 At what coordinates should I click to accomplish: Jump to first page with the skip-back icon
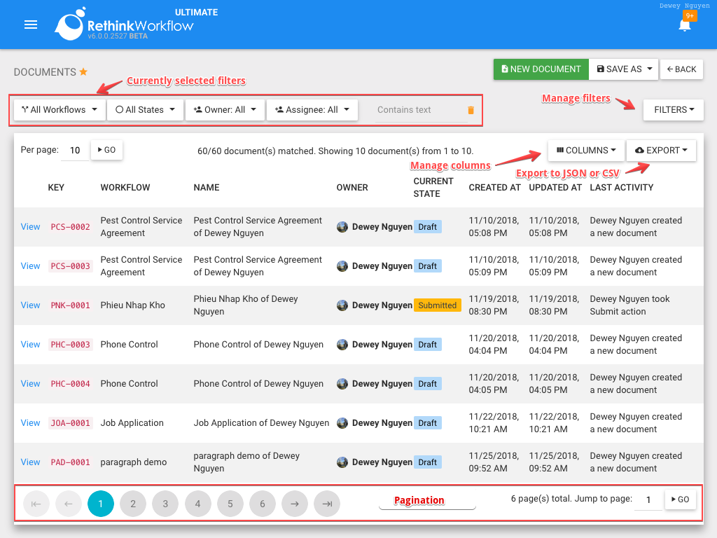(x=36, y=503)
